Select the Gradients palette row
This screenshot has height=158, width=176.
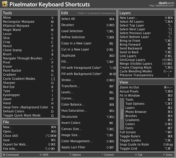(149, 120)
